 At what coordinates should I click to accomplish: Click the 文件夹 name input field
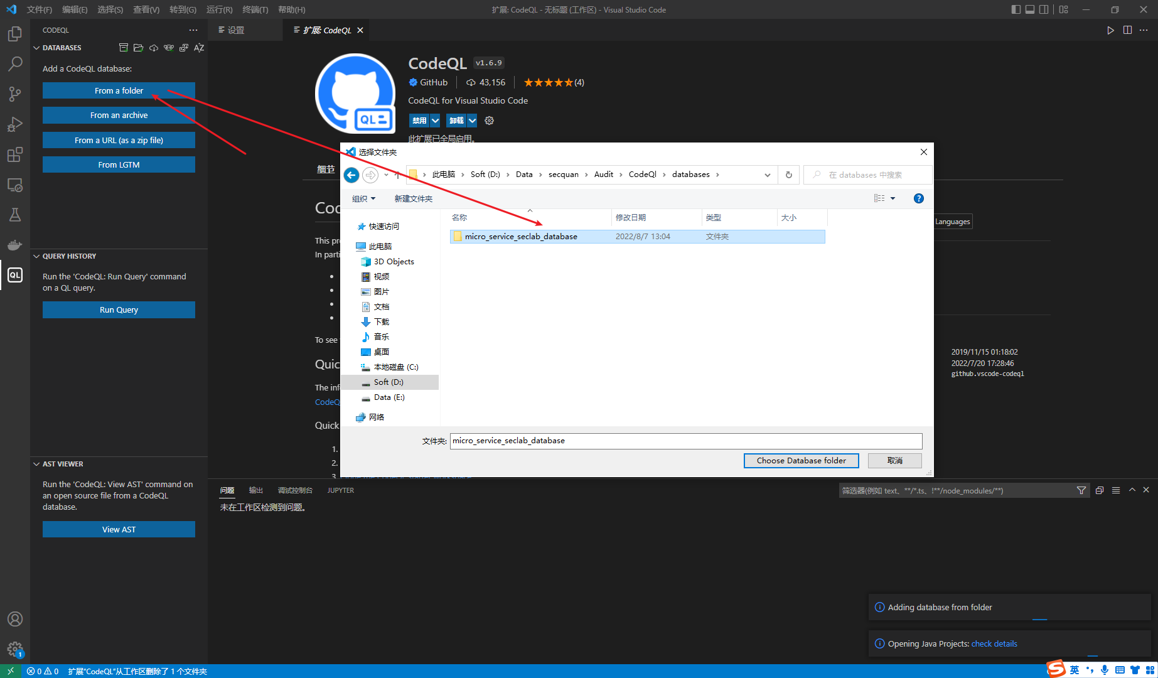(x=685, y=441)
